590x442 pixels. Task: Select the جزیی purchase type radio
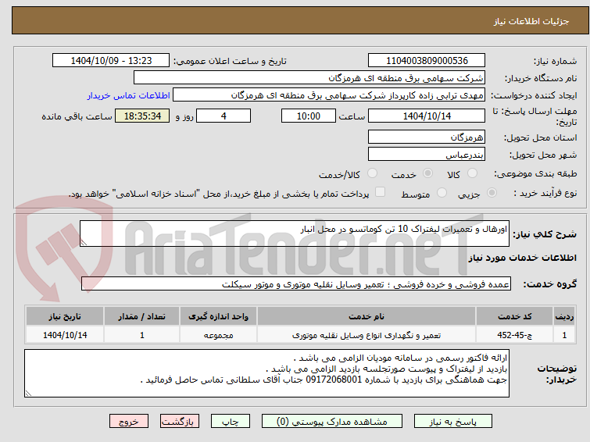pos(492,193)
